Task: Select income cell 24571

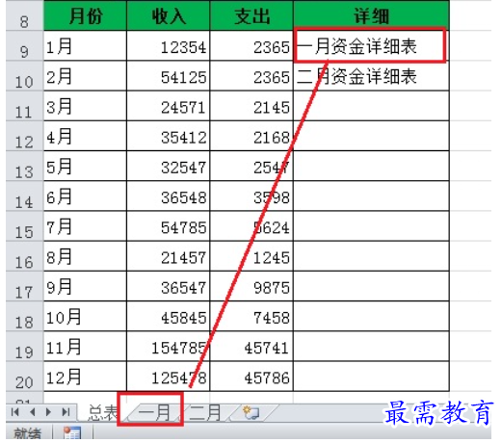Action: pos(169,106)
